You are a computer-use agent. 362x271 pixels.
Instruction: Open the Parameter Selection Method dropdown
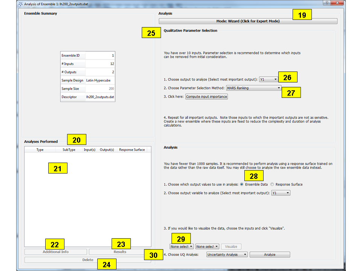[253, 88]
